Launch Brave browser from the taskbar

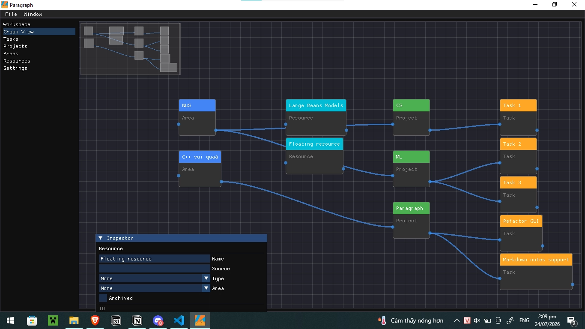[95, 320]
